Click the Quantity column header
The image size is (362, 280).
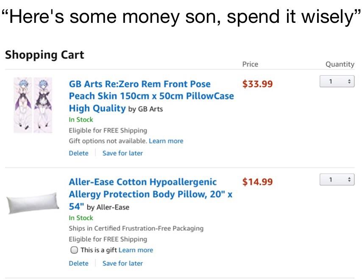[x=340, y=64]
